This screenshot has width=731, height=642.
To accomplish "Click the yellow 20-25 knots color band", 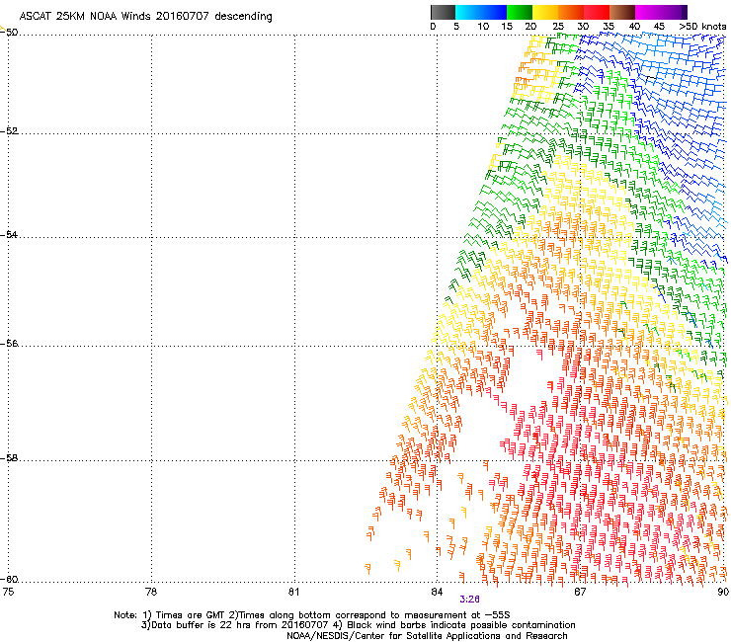I will tap(545, 12).
